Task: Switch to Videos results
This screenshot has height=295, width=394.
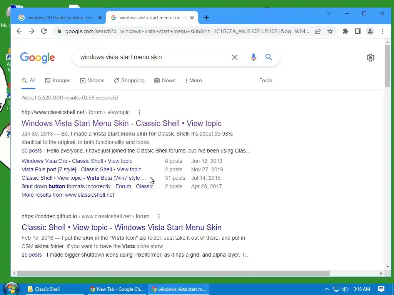Action: tap(92, 81)
